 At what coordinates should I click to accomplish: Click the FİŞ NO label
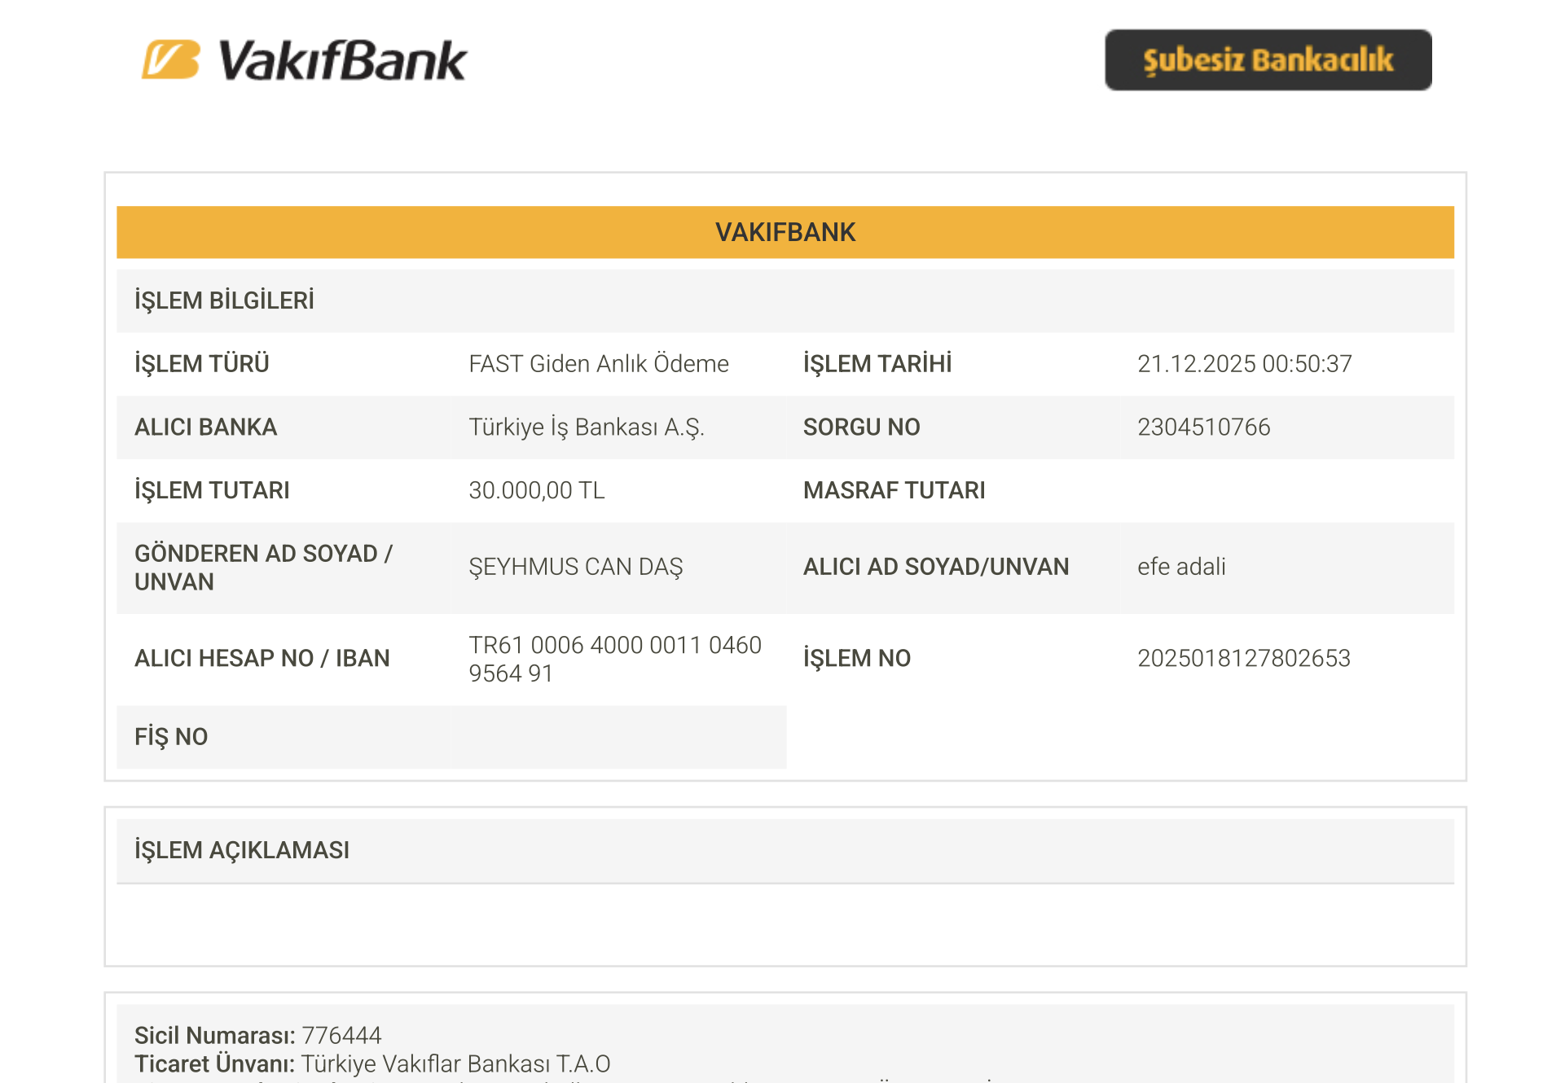click(171, 737)
